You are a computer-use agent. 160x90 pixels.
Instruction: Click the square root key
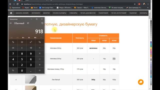pos(22,42)
